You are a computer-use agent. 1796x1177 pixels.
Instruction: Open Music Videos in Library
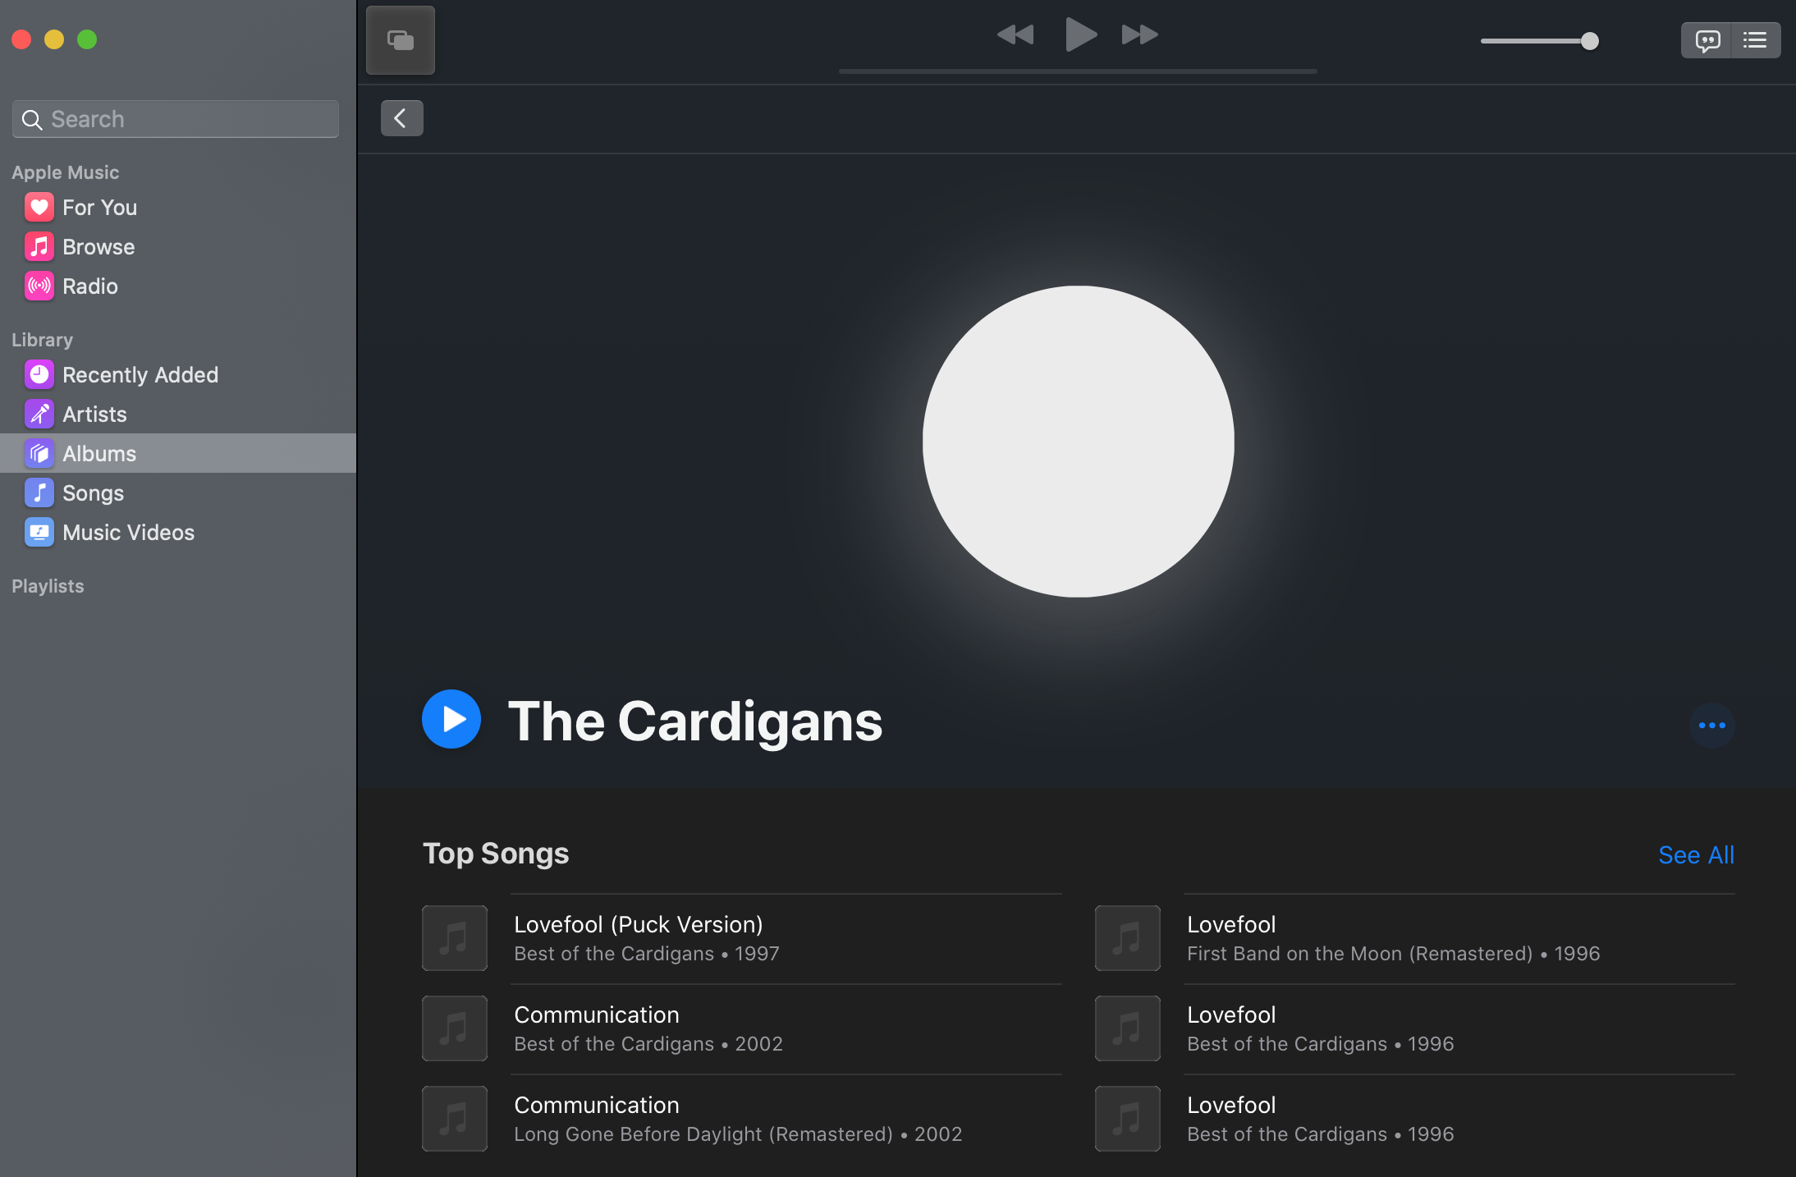(x=128, y=533)
